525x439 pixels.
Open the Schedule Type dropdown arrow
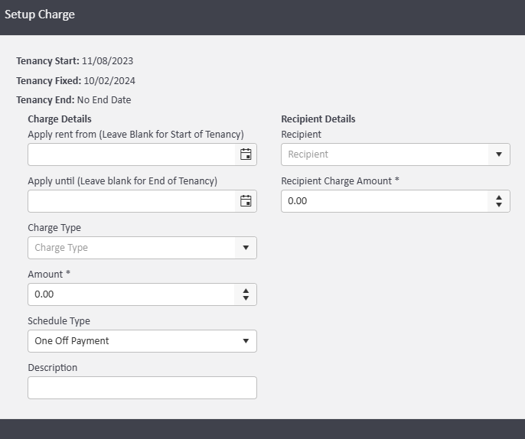point(246,341)
